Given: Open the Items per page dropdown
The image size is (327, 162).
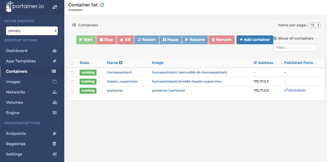Looking at the screenshot, I should coord(314,25).
